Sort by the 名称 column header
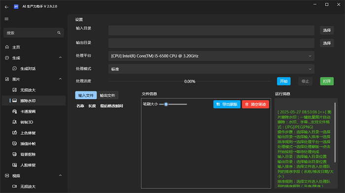This screenshot has height=193, width=345. (x=80, y=106)
